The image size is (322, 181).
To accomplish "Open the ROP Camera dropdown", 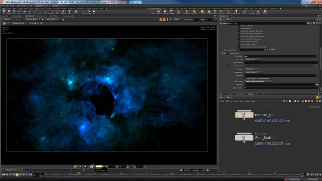I will pos(53,19).
